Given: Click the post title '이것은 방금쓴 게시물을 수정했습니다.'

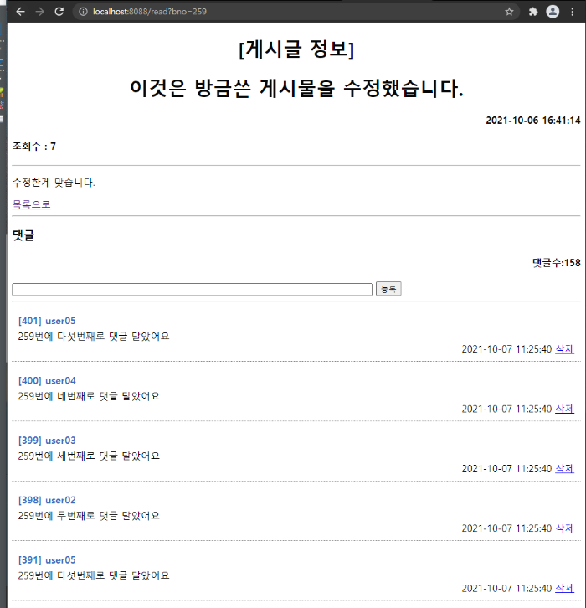Looking at the screenshot, I should [296, 88].
